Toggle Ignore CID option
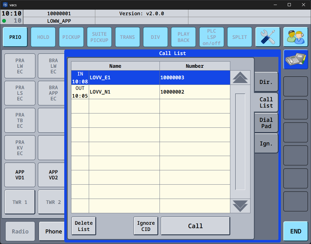 coord(146,226)
